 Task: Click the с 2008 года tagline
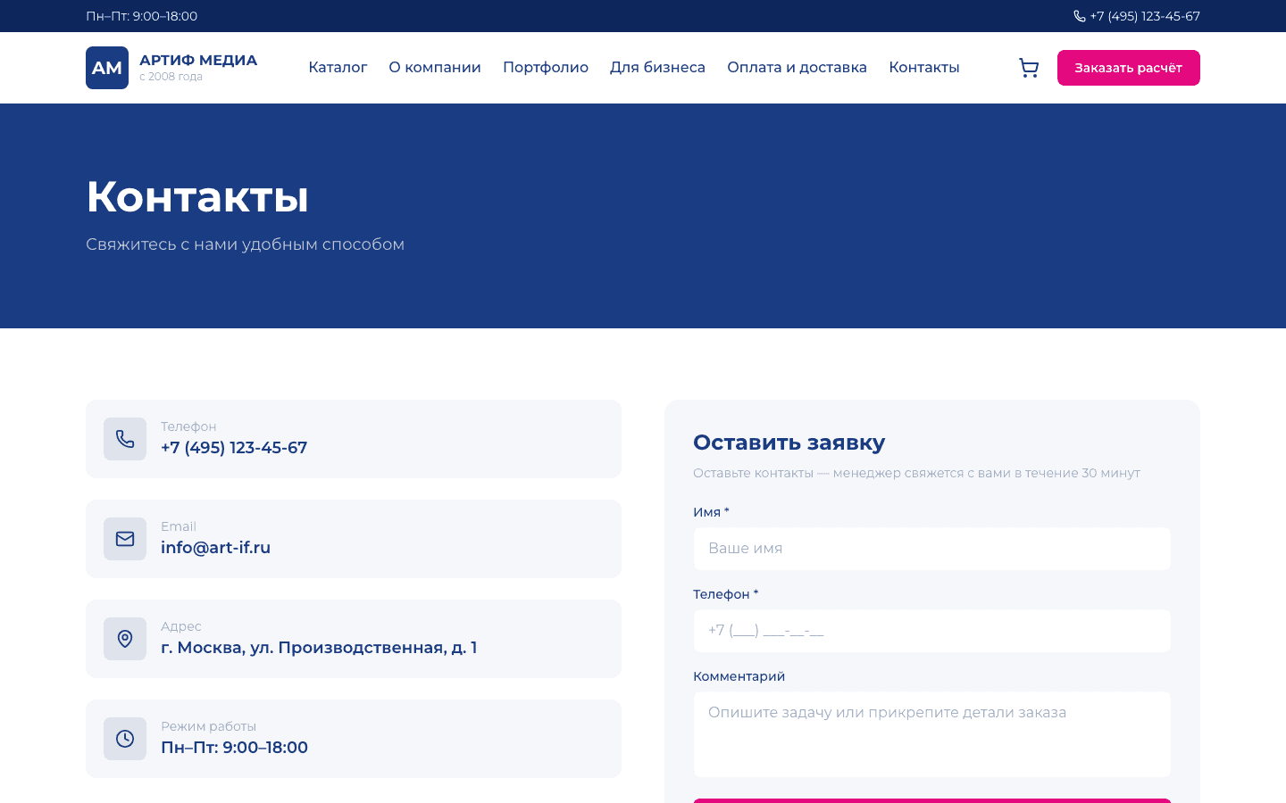point(171,77)
